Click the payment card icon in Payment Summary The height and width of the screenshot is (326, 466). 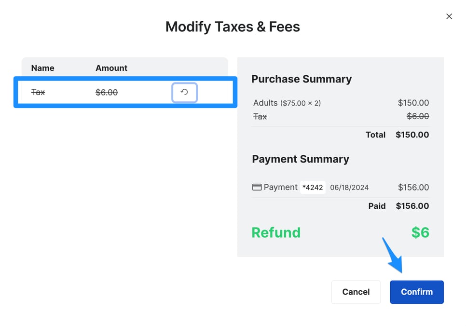coord(256,187)
